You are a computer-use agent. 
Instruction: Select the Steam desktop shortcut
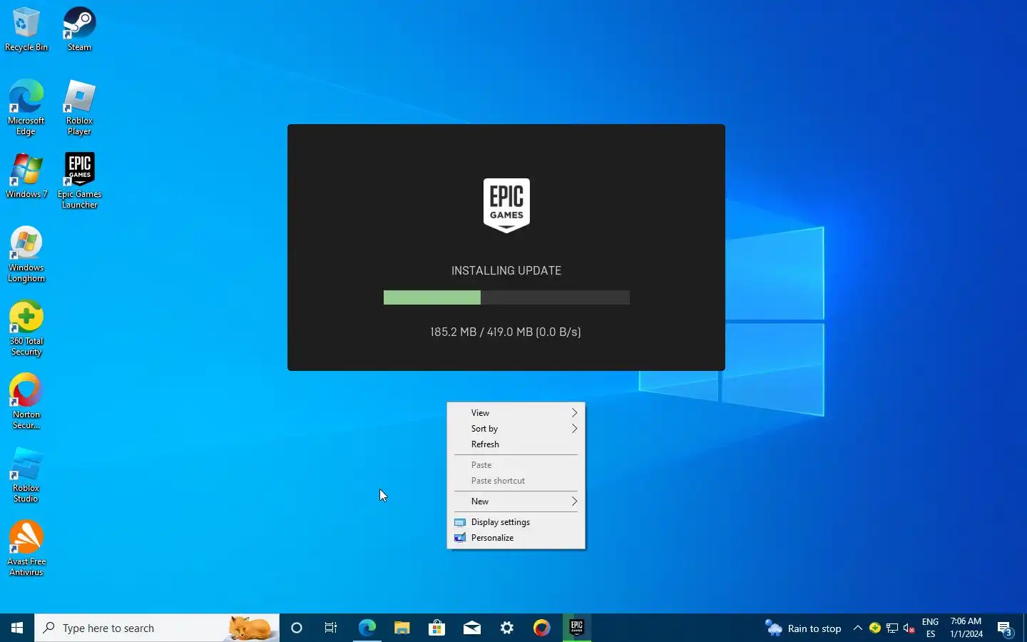click(79, 29)
